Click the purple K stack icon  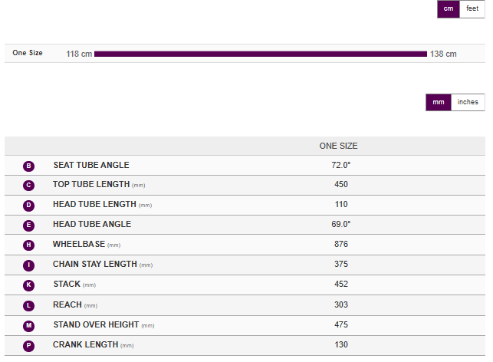pyautogui.click(x=28, y=285)
